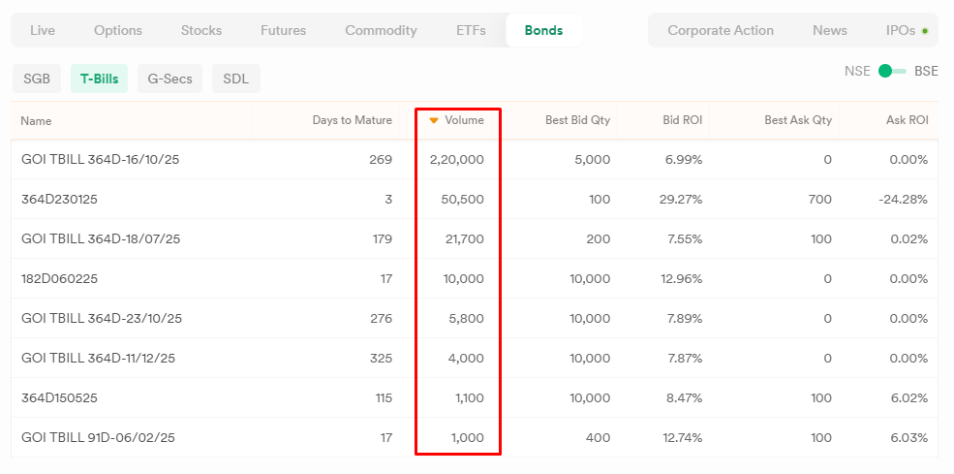Click the orange sort arrow beside Volume
The height and width of the screenshot is (474, 954).
[434, 120]
